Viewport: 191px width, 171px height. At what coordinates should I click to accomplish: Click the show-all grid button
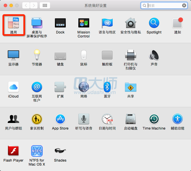pos(45,5)
